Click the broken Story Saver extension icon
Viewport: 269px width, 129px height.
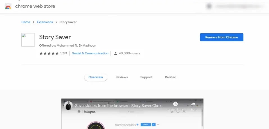[x=28, y=40]
